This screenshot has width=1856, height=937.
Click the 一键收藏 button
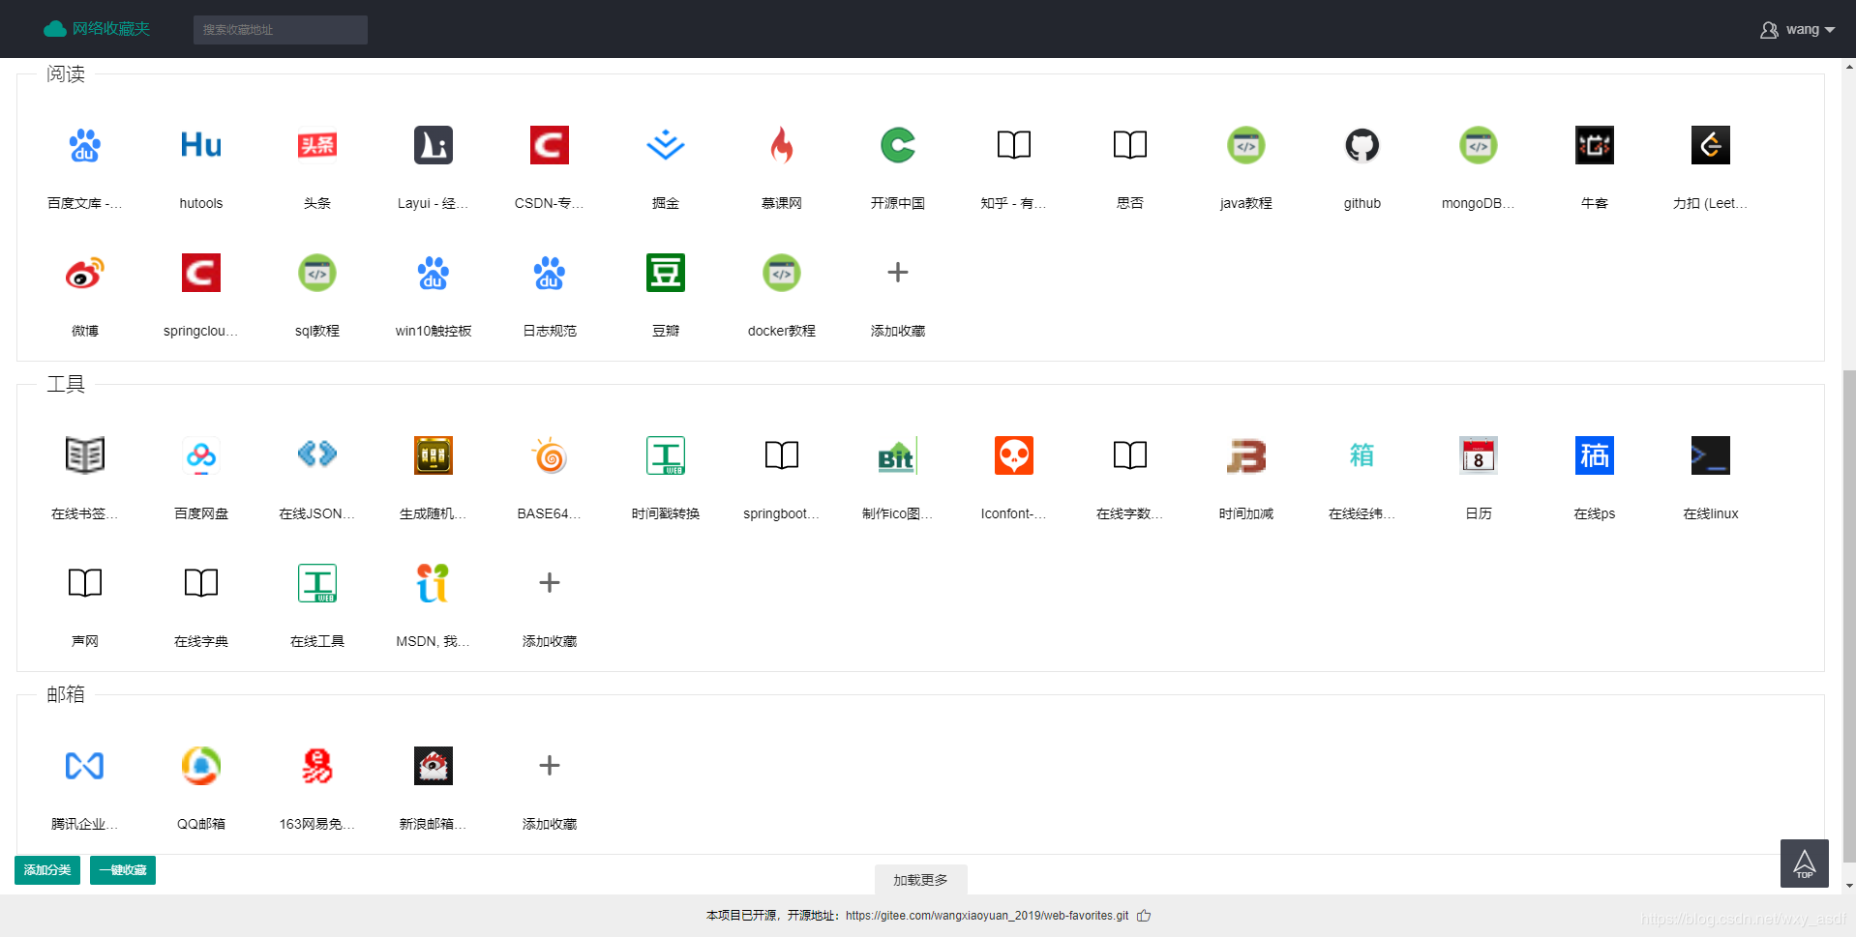[x=123, y=870]
